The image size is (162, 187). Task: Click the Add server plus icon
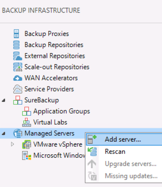click(x=92, y=139)
